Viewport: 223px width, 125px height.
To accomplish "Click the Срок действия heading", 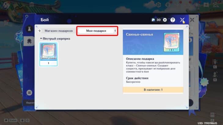I will pyautogui.click(x=137, y=78).
